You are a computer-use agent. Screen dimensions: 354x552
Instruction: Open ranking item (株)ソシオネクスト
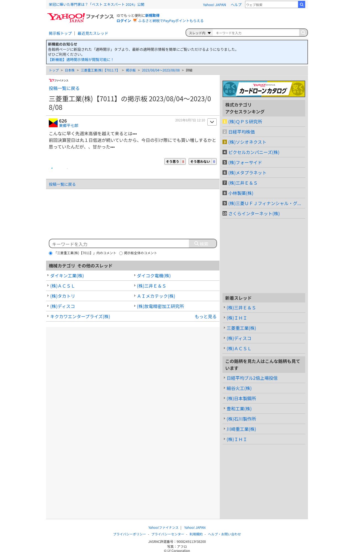pos(247,142)
